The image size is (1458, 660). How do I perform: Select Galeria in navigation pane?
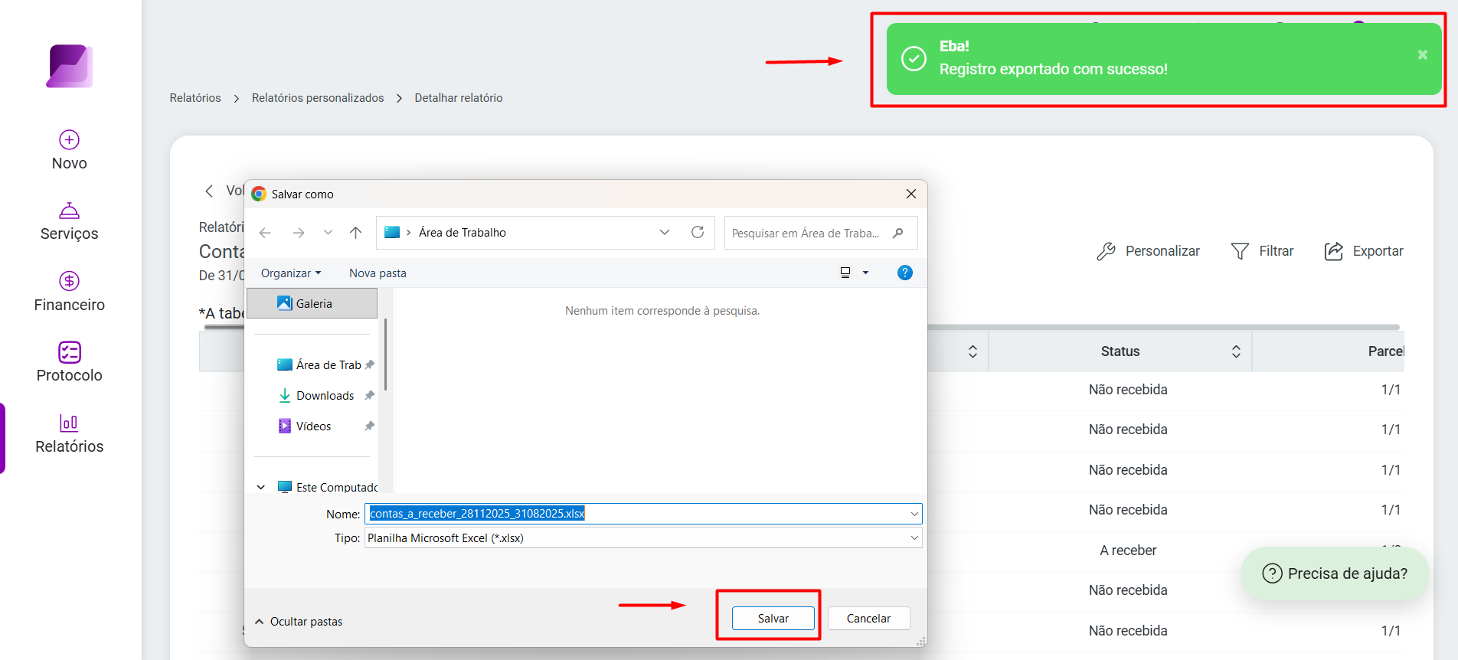(312, 303)
